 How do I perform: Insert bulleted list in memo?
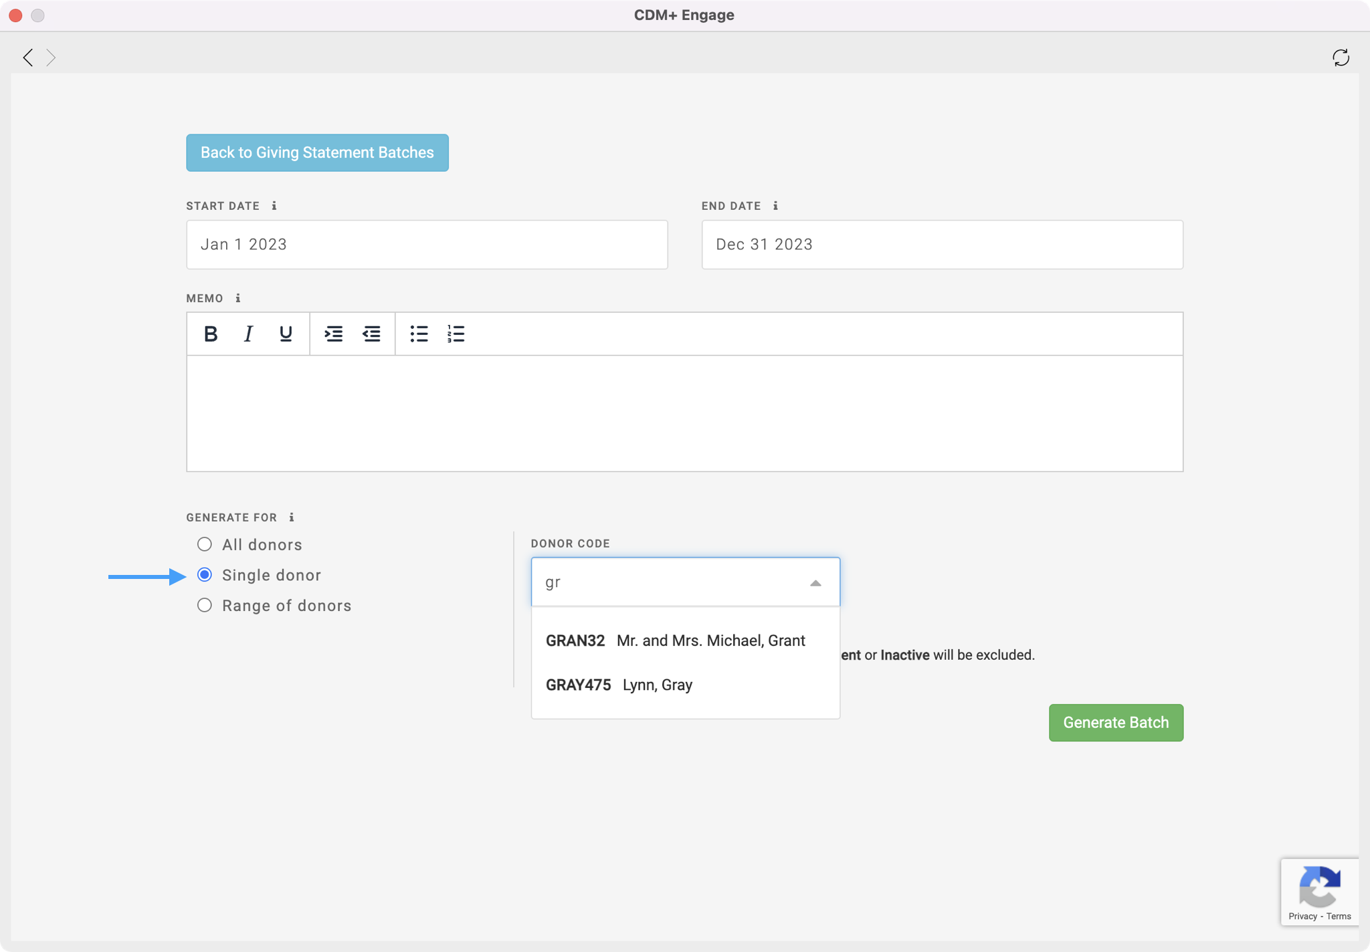(419, 334)
